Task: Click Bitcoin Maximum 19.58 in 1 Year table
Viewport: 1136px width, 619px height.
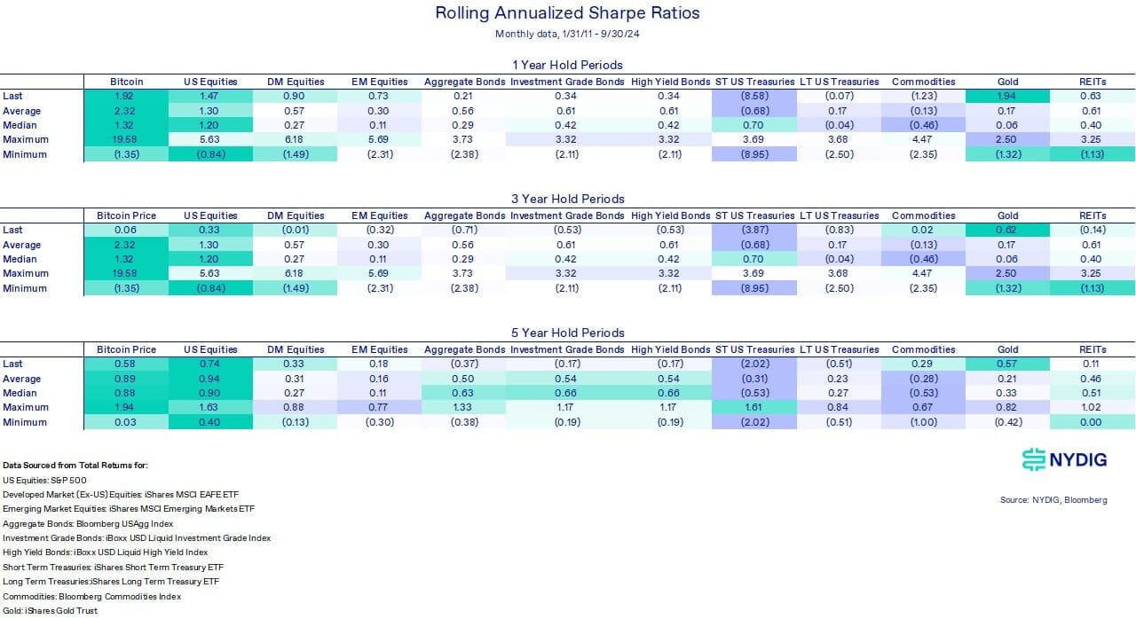Action: click(126, 139)
